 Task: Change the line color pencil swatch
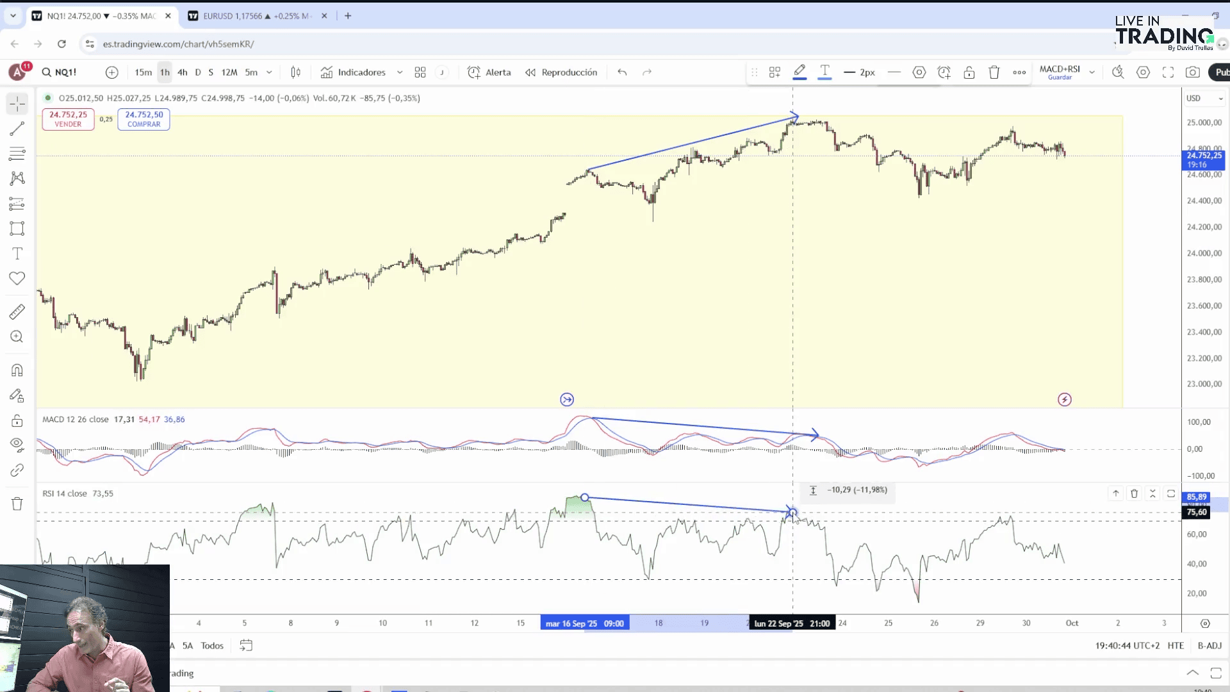pyautogui.click(x=799, y=72)
